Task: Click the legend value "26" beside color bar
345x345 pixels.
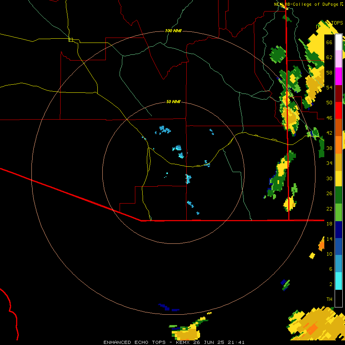Action: click(x=329, y=194)
